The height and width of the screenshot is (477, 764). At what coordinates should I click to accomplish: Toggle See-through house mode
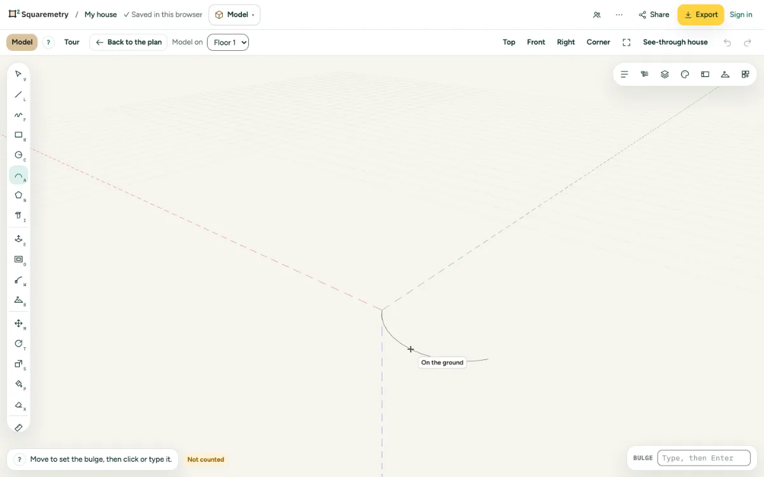pos(676,43)
